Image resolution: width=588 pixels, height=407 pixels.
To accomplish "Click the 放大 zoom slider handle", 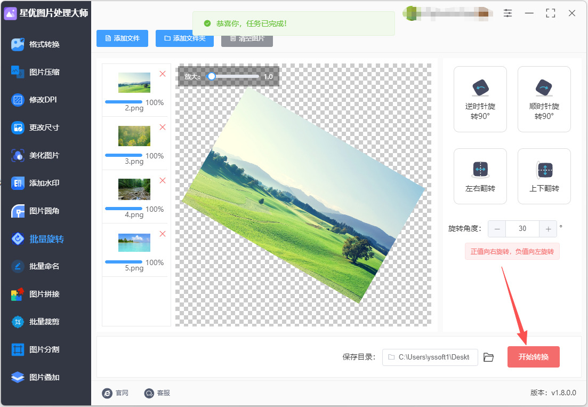I will point(212,76).
